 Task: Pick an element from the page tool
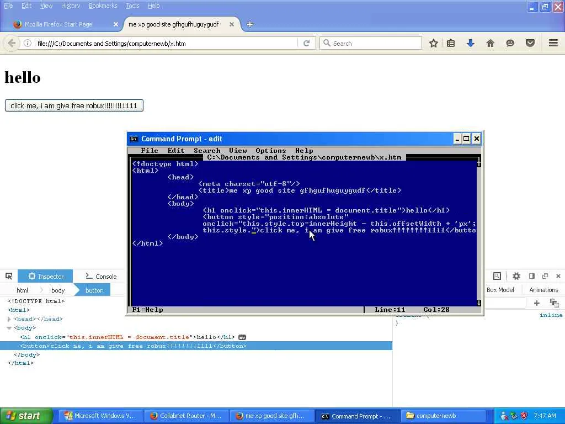[9, 276]
